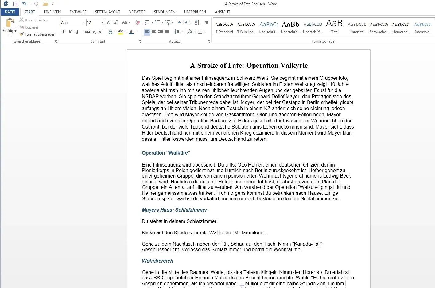Viewport: 435px width, 288px height.
Task: Open the Aa change case dropdown
Action: (x=126, y=22)
